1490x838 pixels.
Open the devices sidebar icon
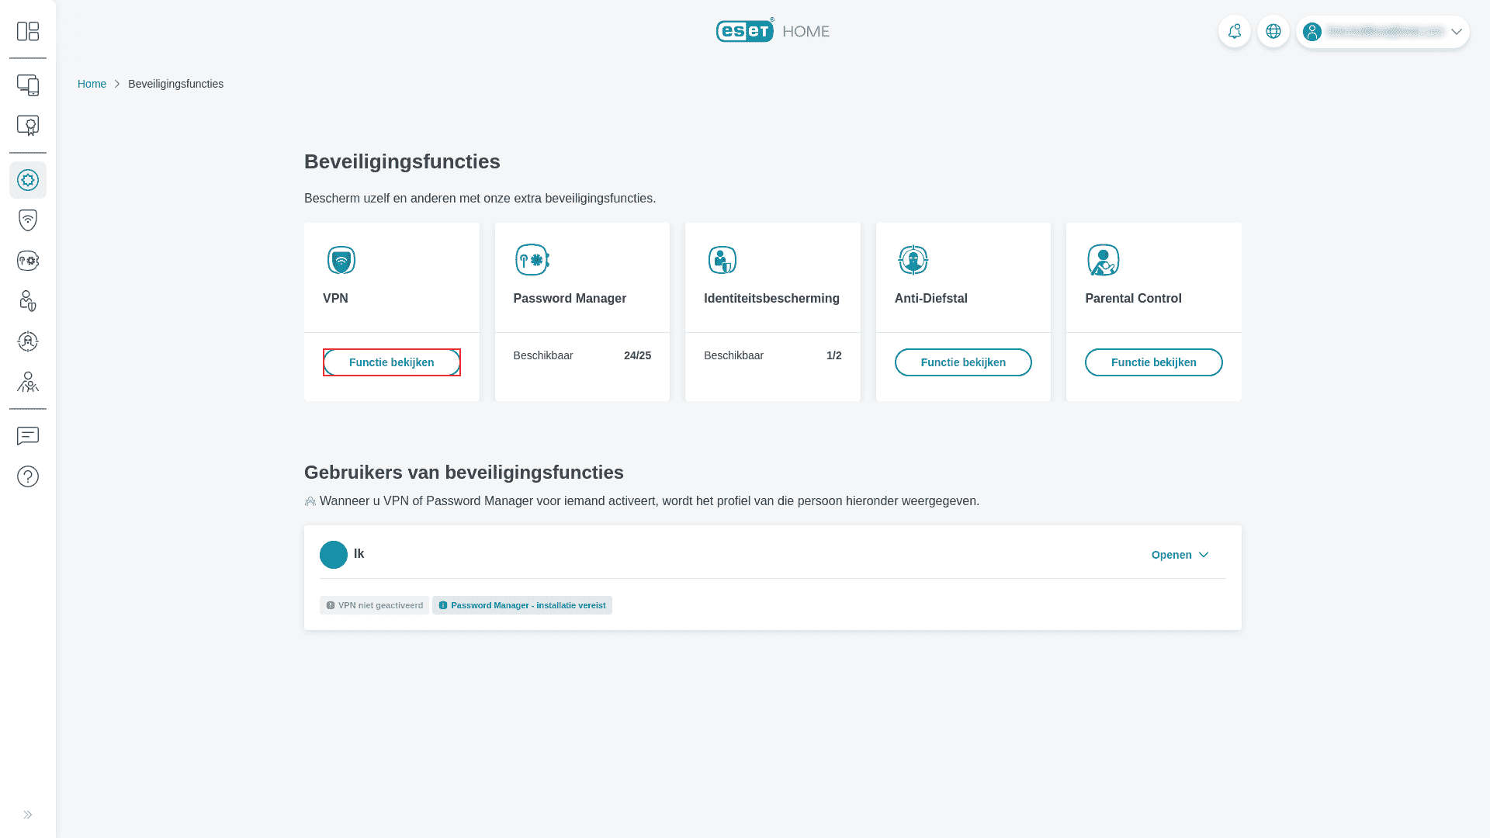click(28, 85)
